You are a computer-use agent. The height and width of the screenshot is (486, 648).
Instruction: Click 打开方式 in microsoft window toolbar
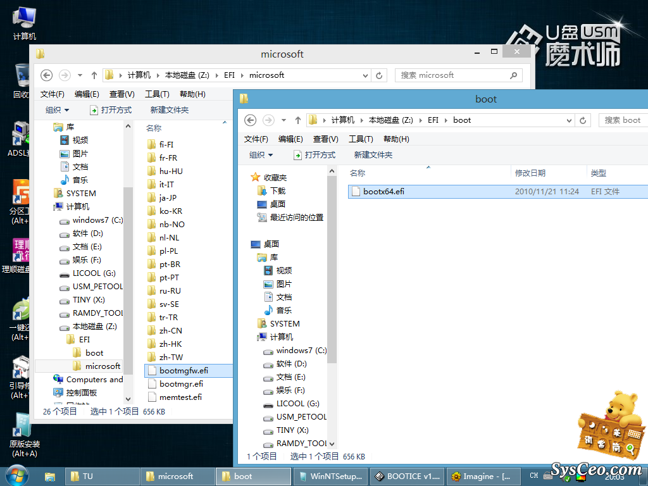111,110
